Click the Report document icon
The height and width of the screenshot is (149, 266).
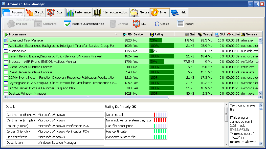pos(180,24)
